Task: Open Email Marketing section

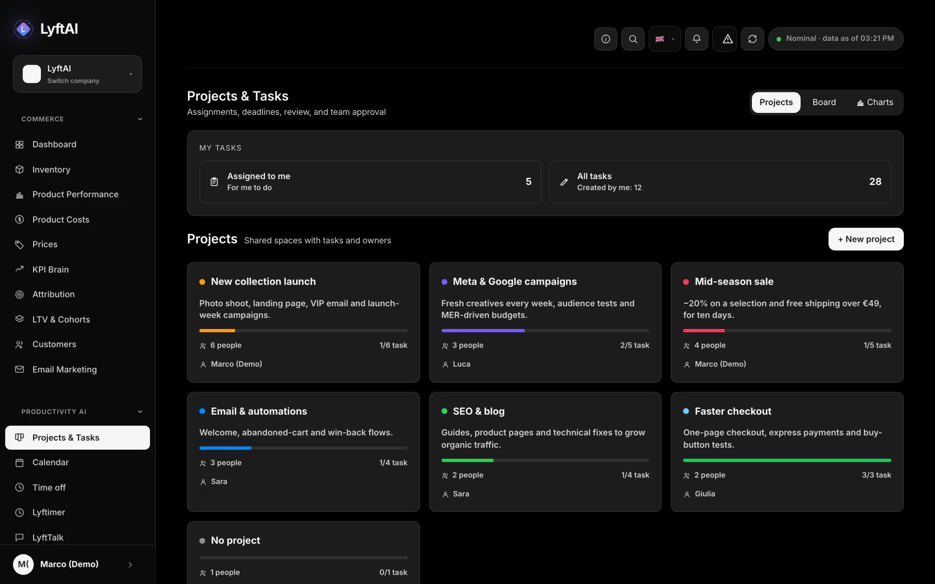Action: tap(77, 370)
